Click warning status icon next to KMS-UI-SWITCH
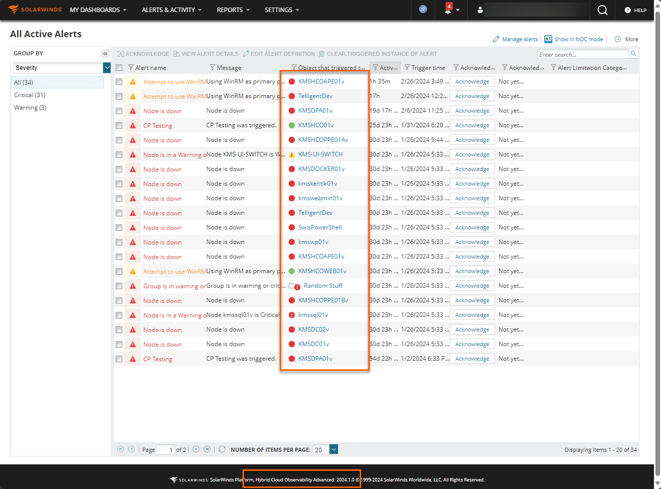This screenshot has height=489, width=661. (292, 154)
